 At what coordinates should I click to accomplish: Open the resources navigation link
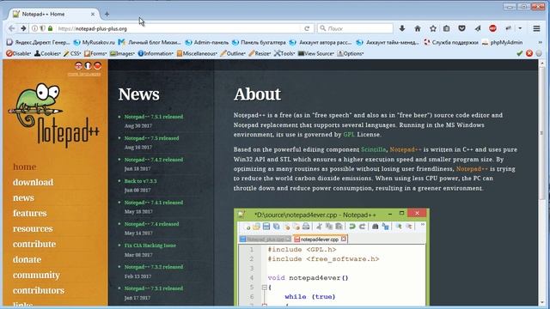coord(33,228)
